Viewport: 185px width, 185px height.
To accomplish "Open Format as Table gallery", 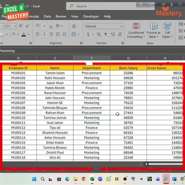I will click(x=154, y=31).
